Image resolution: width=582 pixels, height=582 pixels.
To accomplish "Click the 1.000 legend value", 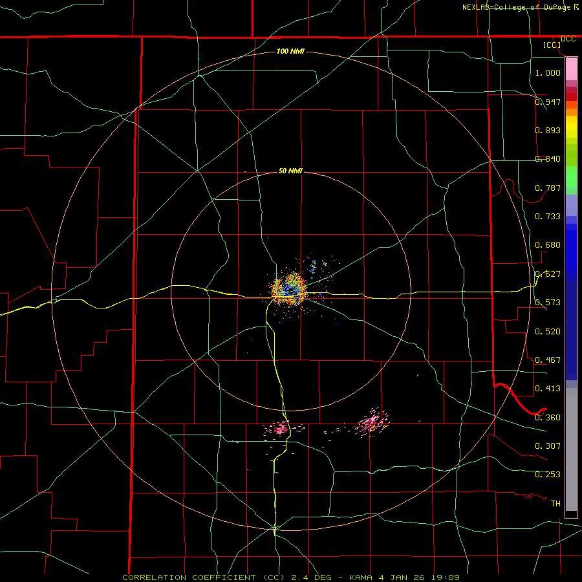I will (x=548, y=72).
